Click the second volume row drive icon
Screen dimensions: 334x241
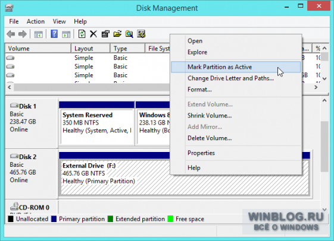click(x=10, y=66)
